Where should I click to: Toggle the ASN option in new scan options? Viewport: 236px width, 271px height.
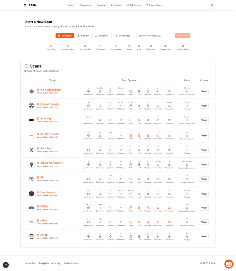[139, 46]
